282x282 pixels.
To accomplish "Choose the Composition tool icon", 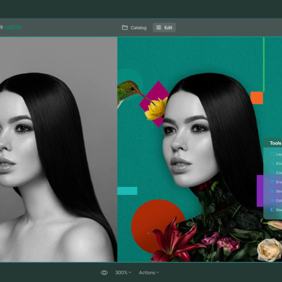I will click(273, 173).
